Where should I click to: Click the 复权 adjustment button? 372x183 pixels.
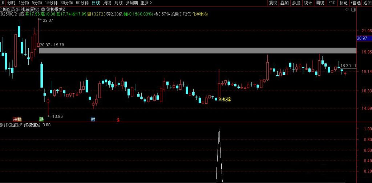point(273,3)
